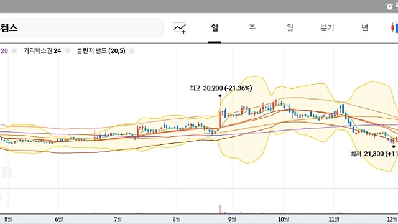Click the 11월 axis label
The height and width of the screenshot is (224, 398).
pyautogui.click(x=334, y=219)
